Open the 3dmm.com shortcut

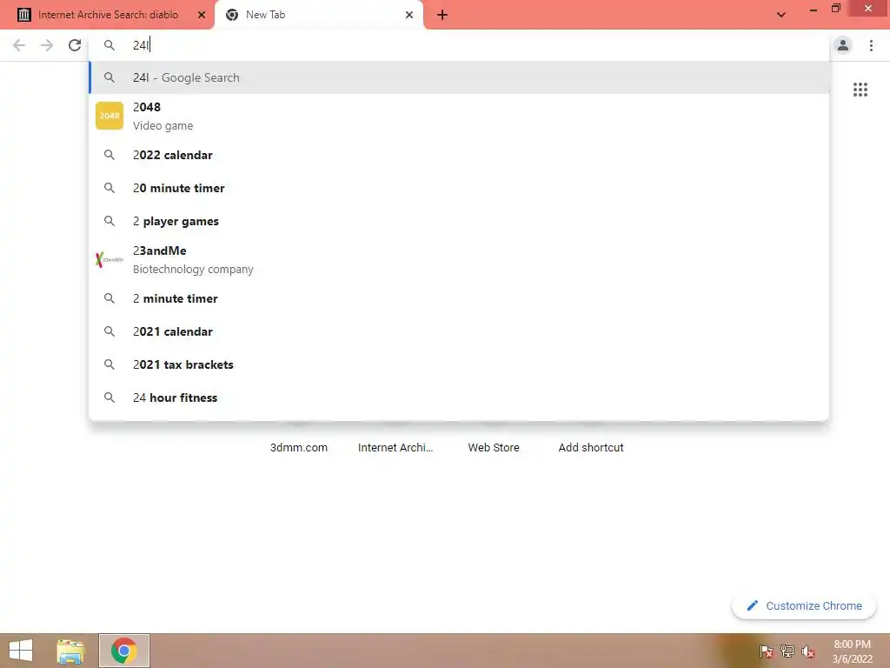coord(299,448)
